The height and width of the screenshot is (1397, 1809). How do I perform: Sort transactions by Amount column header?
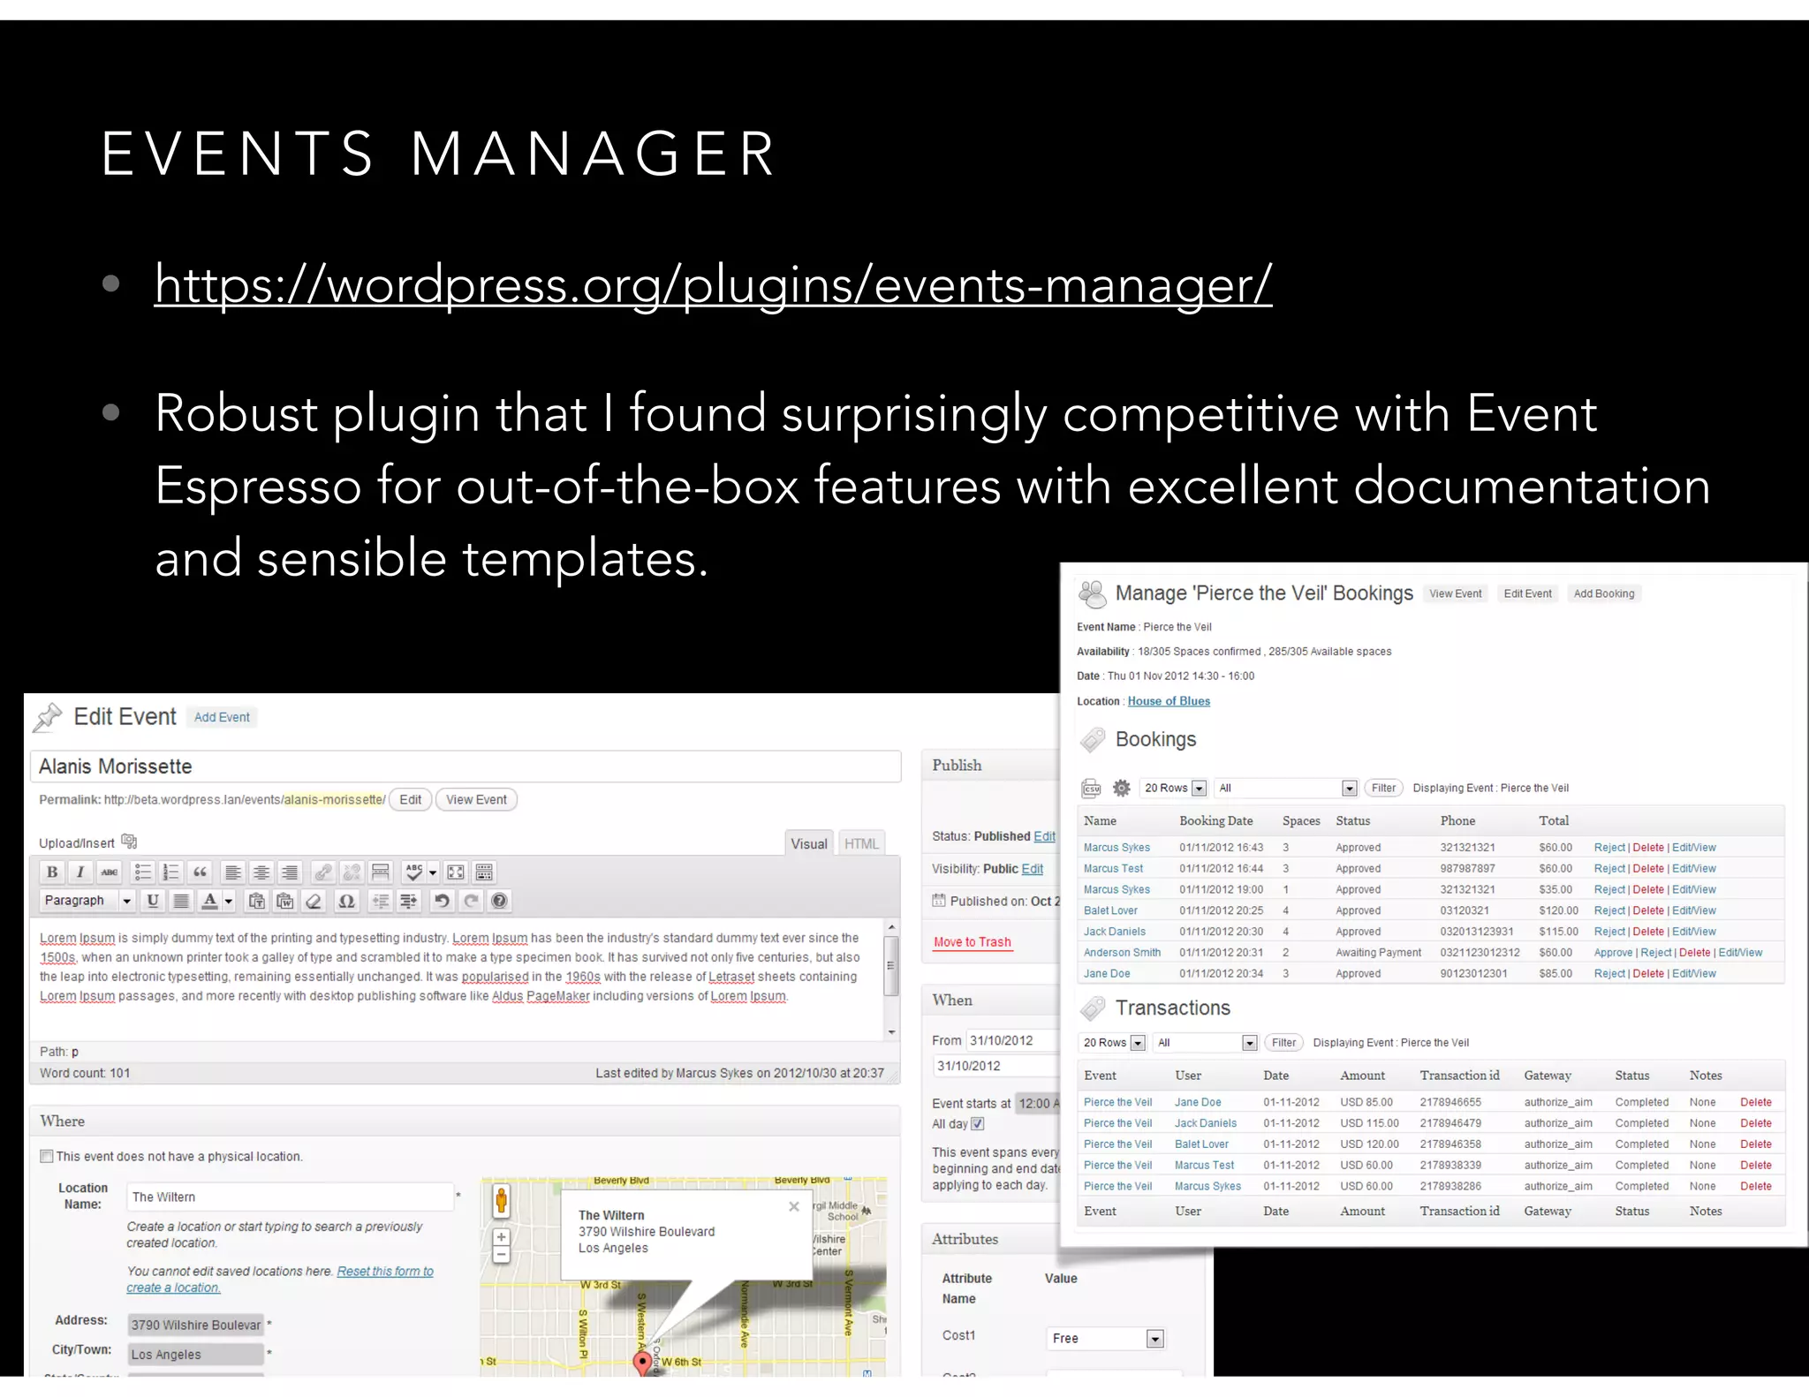1362,1076
